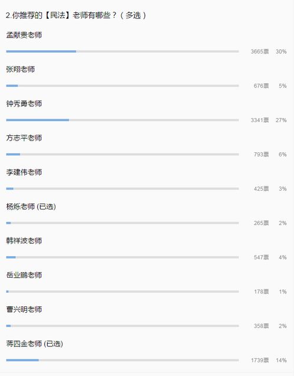Choose the 岳业鹏老师 option
This screenshot has height=376, width=294.
(24, 275)
